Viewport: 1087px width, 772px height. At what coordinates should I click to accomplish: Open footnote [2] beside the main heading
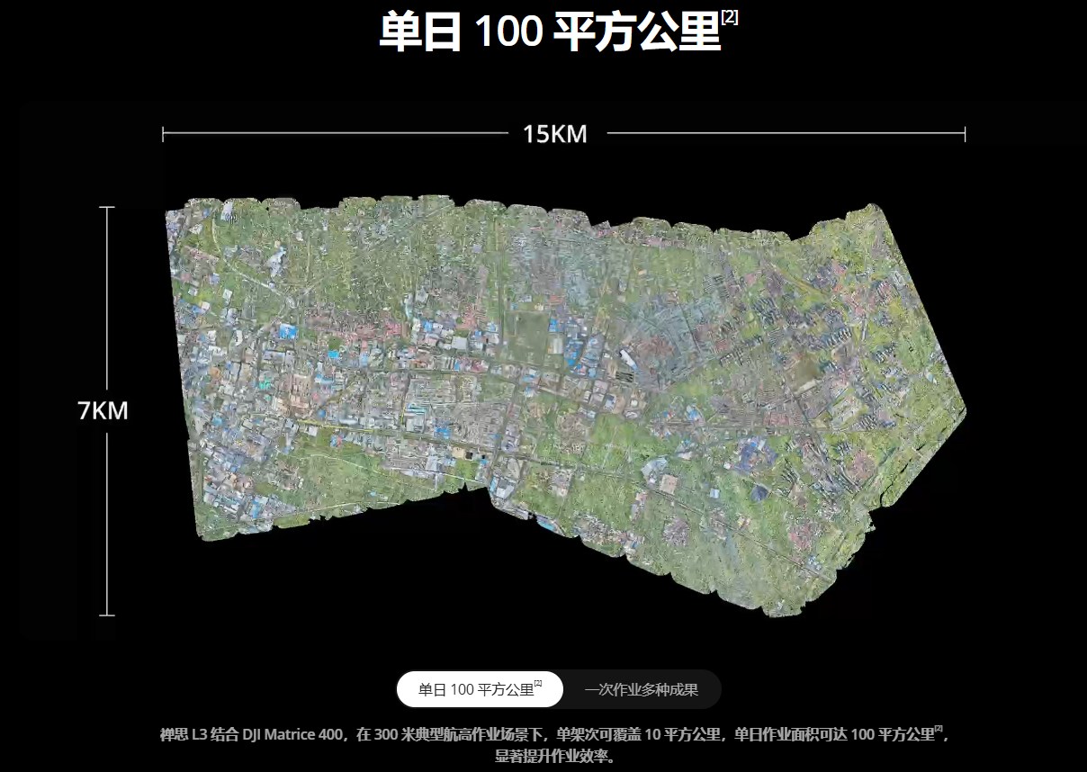coord(730,17)
